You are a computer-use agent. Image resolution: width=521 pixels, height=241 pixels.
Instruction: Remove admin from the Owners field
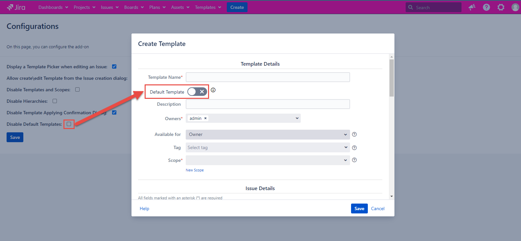(205, 118)
